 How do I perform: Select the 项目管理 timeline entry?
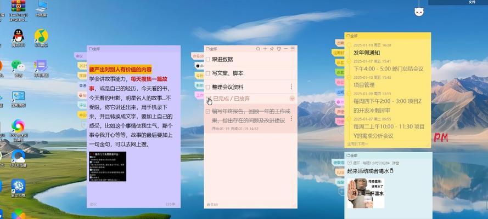[x=364, y=85]
